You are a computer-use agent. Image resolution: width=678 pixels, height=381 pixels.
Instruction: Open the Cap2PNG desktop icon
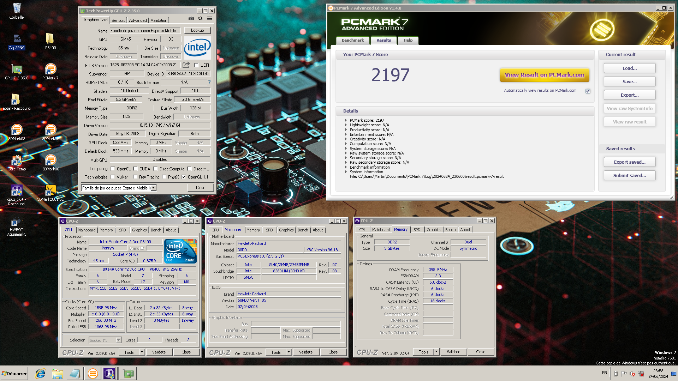[x=17, y=41]
